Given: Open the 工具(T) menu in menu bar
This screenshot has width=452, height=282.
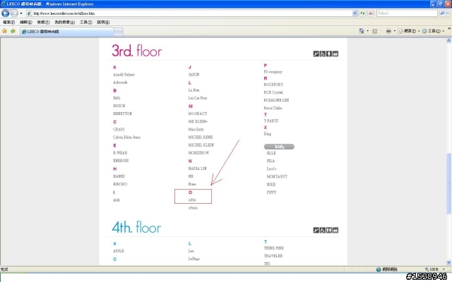Looking at the screenshot, I should click(x=86, y=22).
